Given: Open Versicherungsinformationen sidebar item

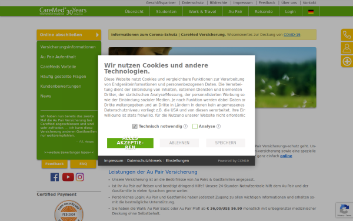Looking at the screenshot, I should [68, 47].
